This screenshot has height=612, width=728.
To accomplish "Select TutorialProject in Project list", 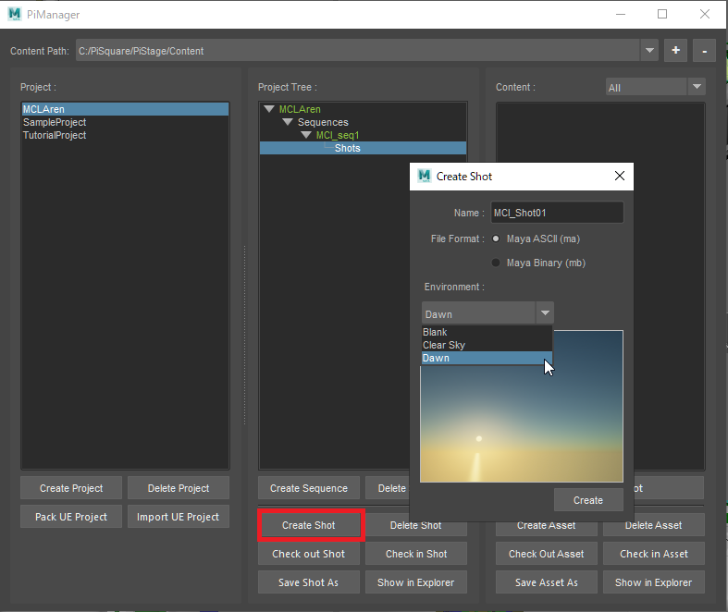I will 125,135.
